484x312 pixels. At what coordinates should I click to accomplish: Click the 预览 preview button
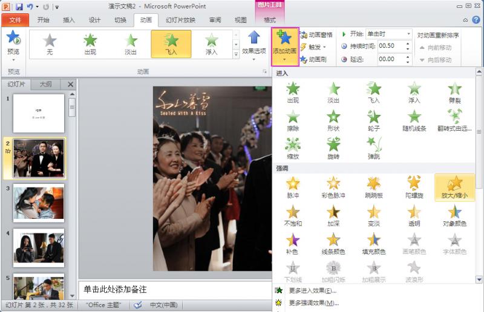(13, 44)
